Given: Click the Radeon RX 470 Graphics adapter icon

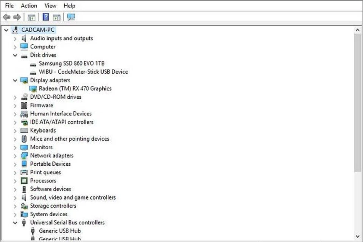Looking at the screenshot, I should click(34, 88).
